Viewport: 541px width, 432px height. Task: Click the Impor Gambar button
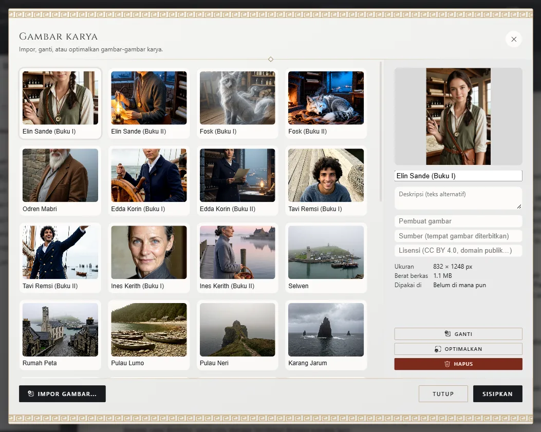[x=63, y=393]
